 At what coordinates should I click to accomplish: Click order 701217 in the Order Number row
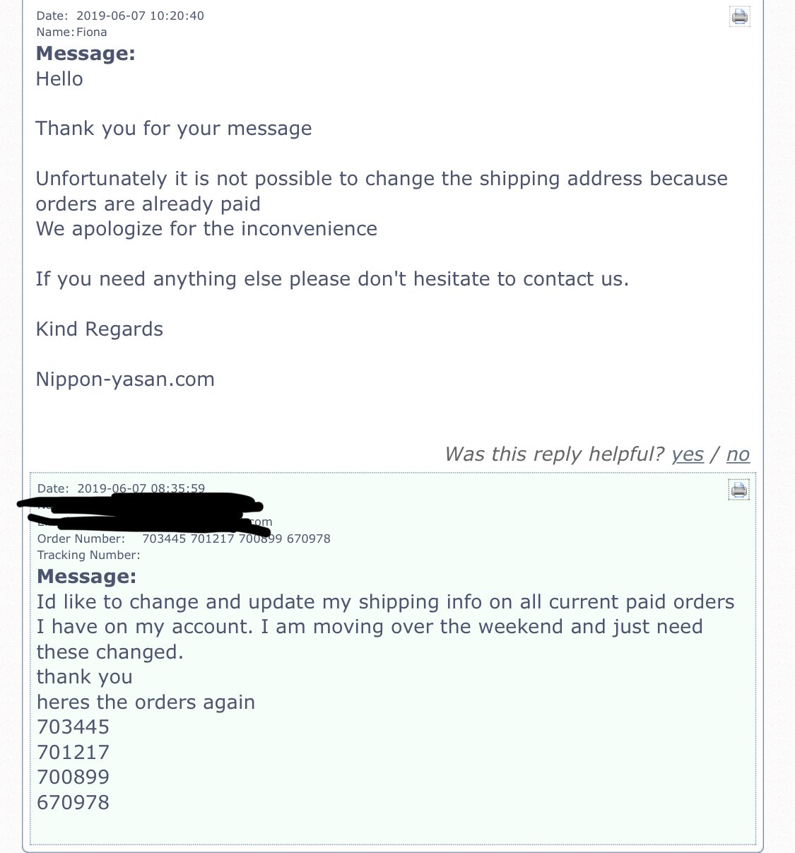(212, 539)
